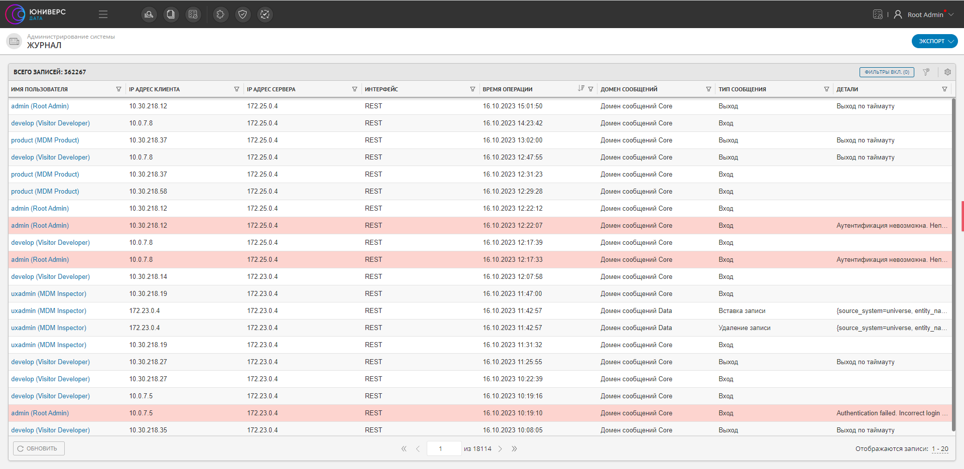Open the hamburger main menu
This screenshot has height=469, width=964.
[103, 15]
